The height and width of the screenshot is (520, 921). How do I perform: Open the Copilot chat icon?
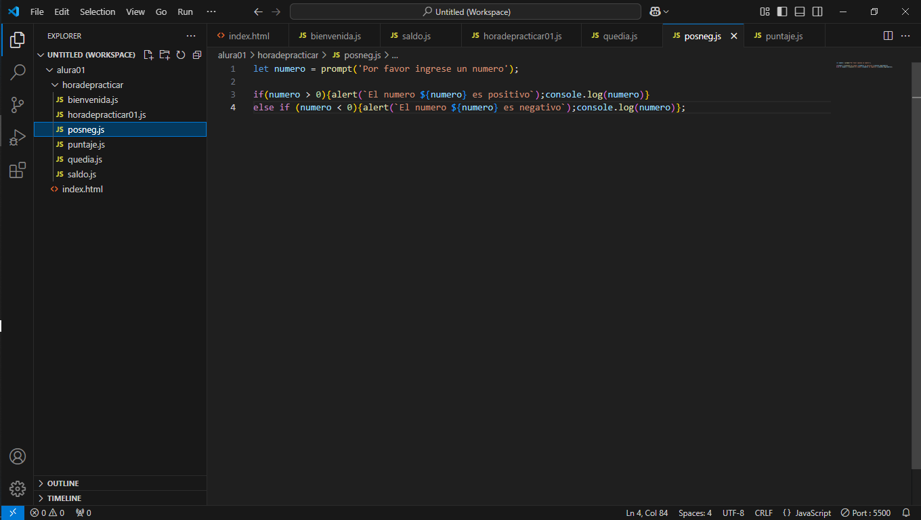655,12
